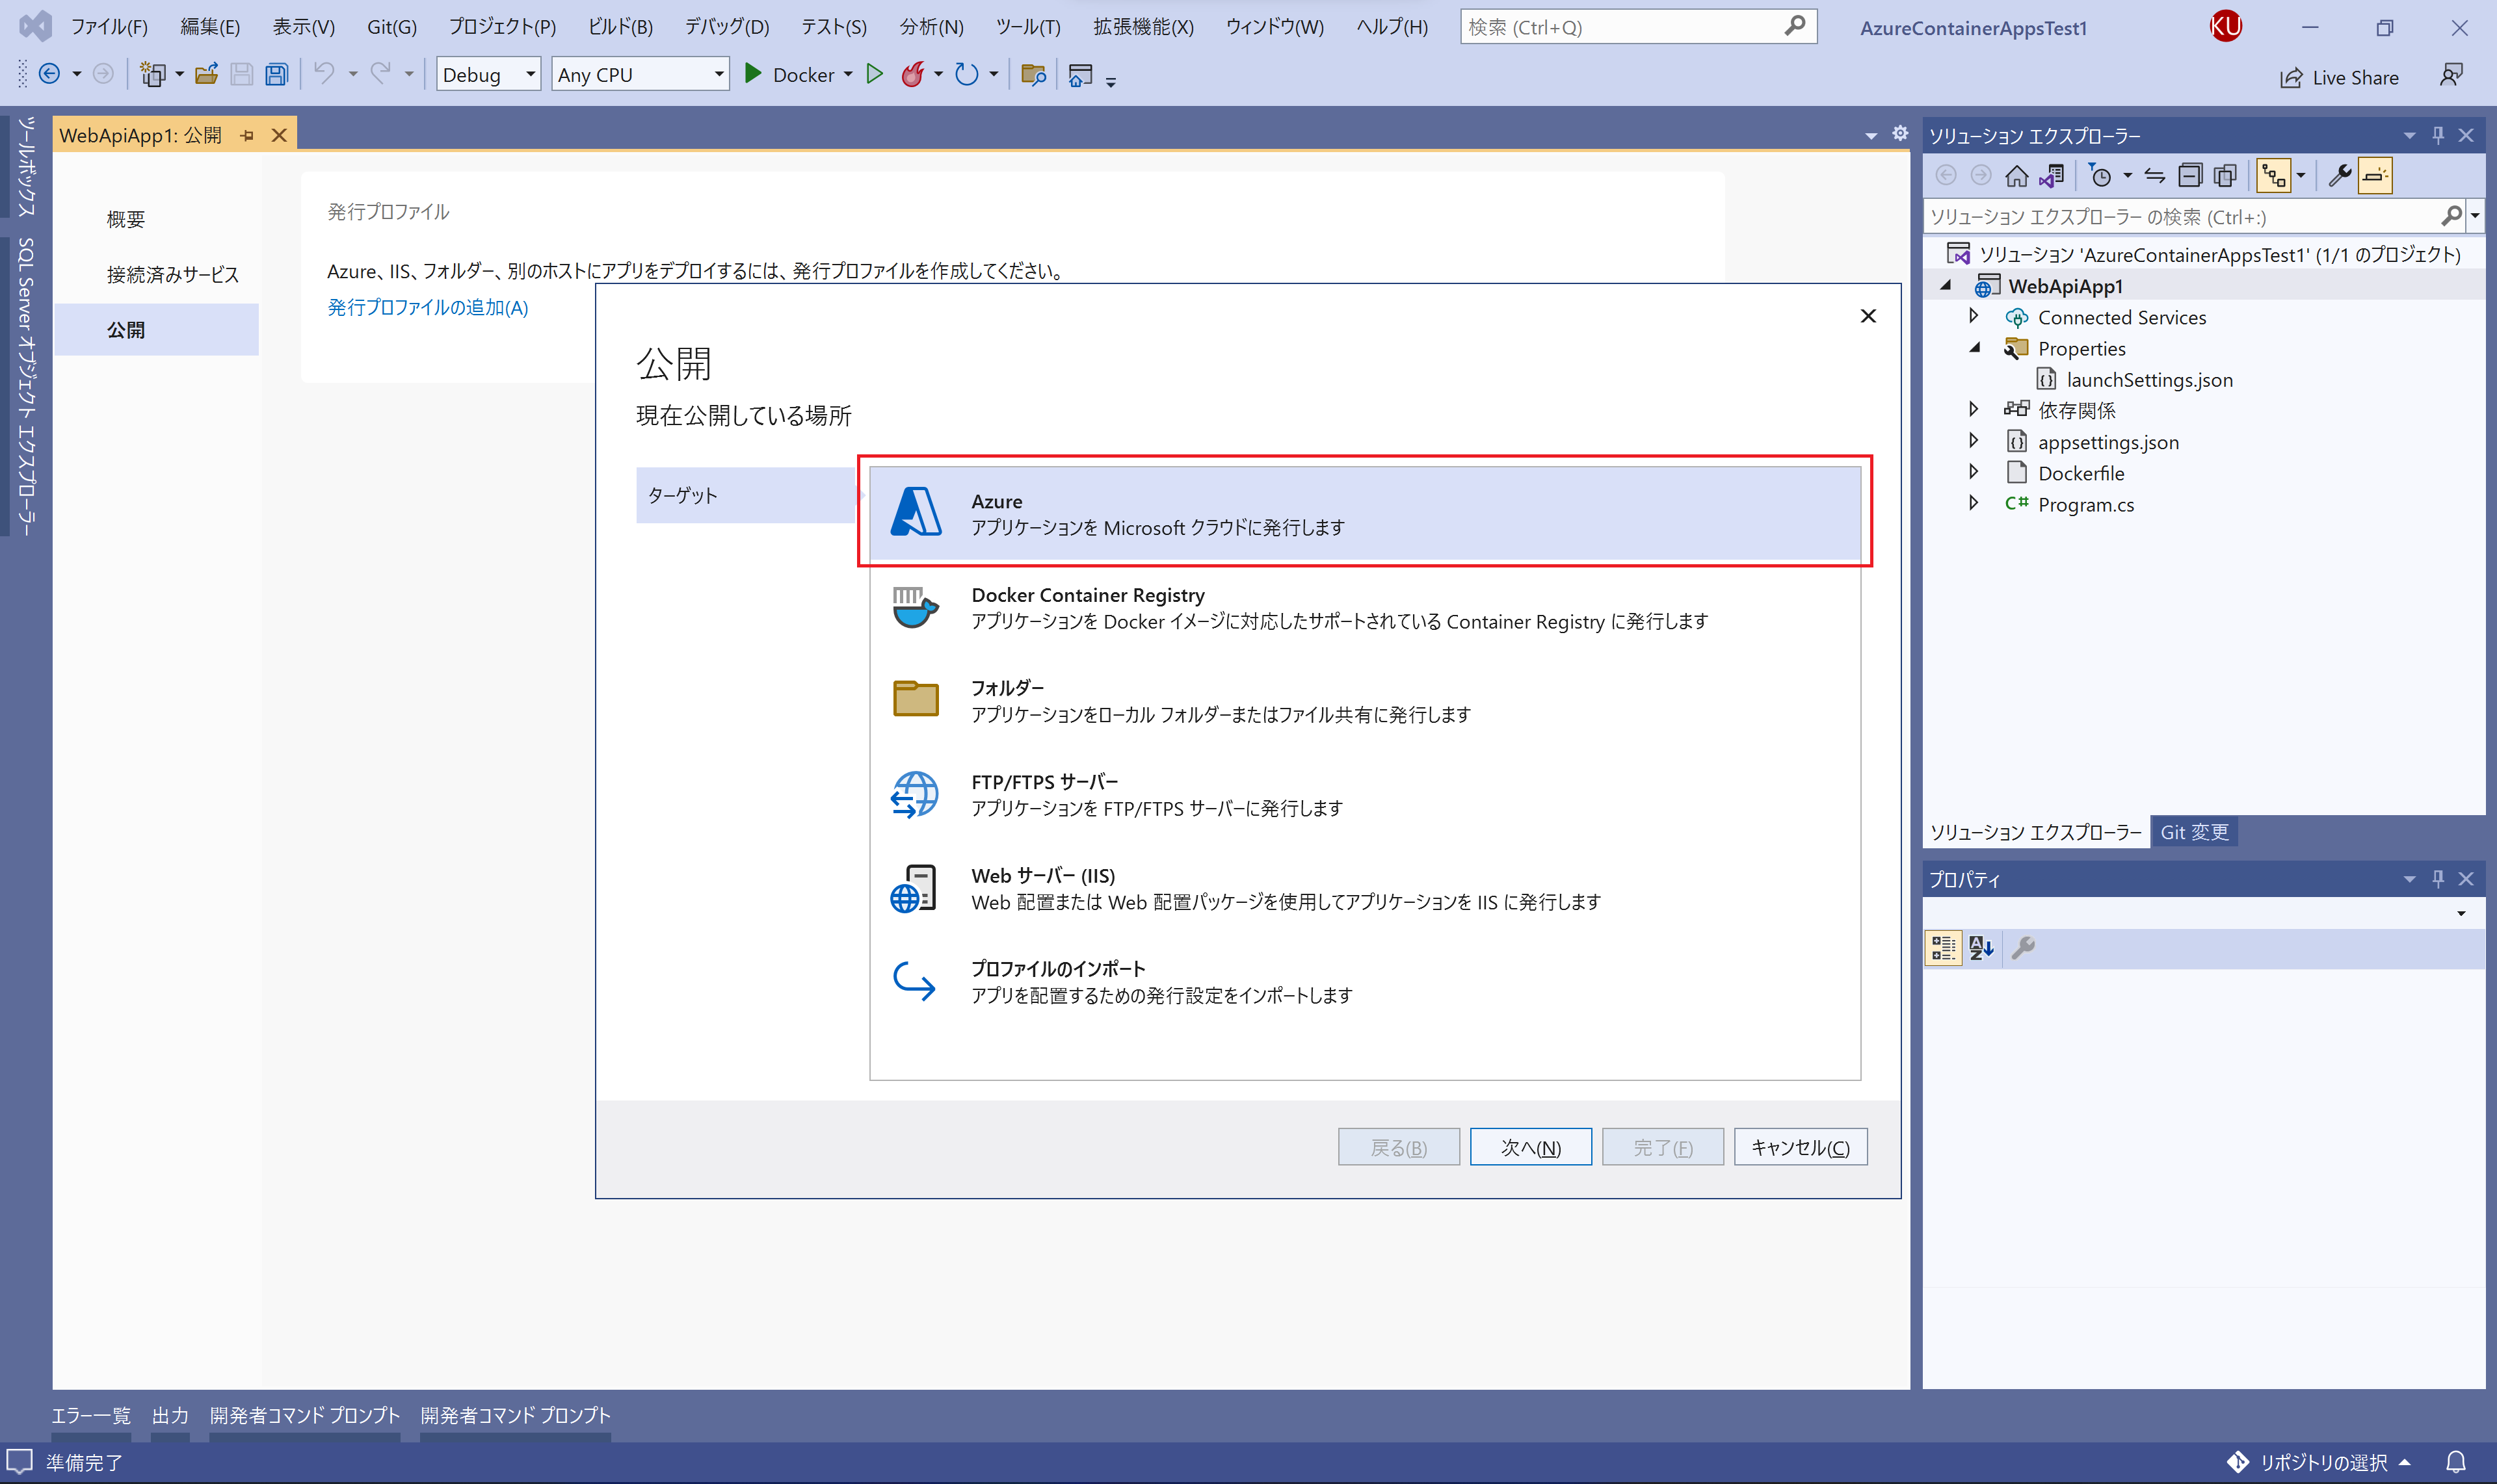Screen dimensions: 2497x1484
Task: Open the Debug configuration dropdown
Action: coord(489,74)
